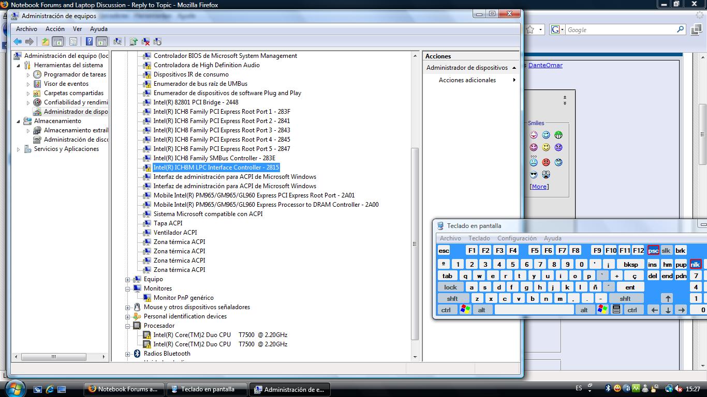This screenshot has height=397, width=707.
Task: Open Archivo menu in Administración de equipos
Action: tap(26, 29)
